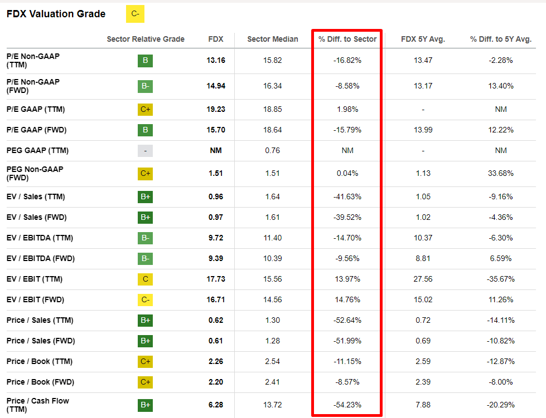The width and height of the screenshot is (546, 418).
Task: Click the B+ grade badge for Price / Cash Flow (TTM)
Action: click(145, 405)
